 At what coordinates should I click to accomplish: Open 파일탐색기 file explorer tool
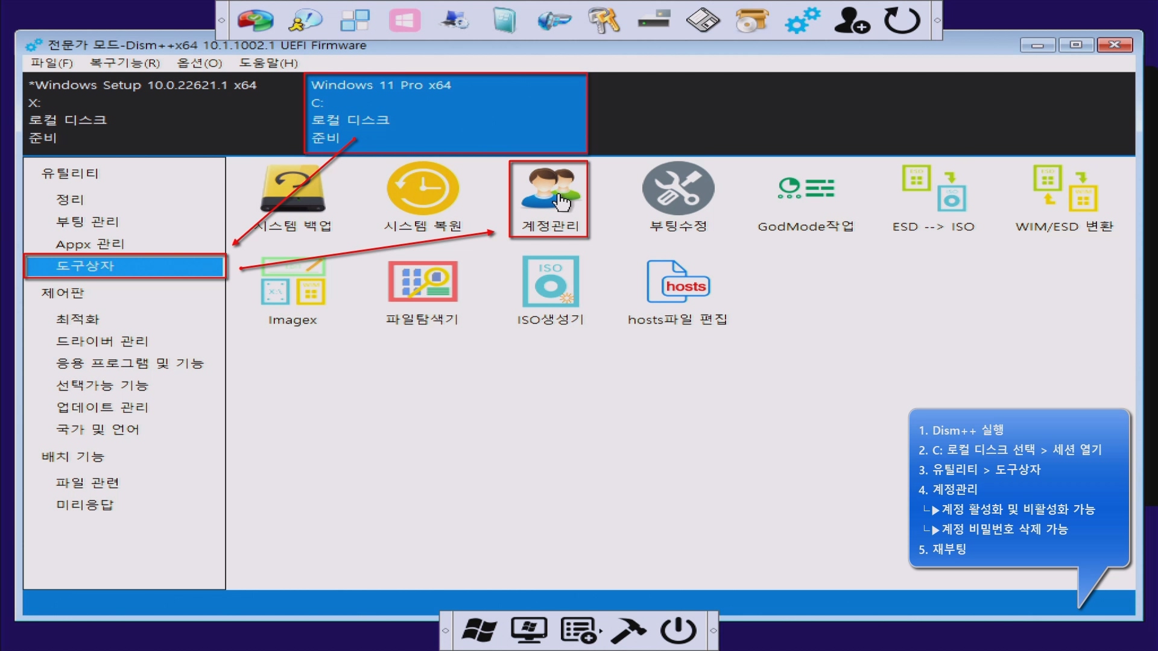pos(422,292)
